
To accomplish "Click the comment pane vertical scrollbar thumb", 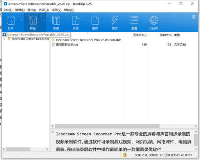I will (x=196, y=140).
